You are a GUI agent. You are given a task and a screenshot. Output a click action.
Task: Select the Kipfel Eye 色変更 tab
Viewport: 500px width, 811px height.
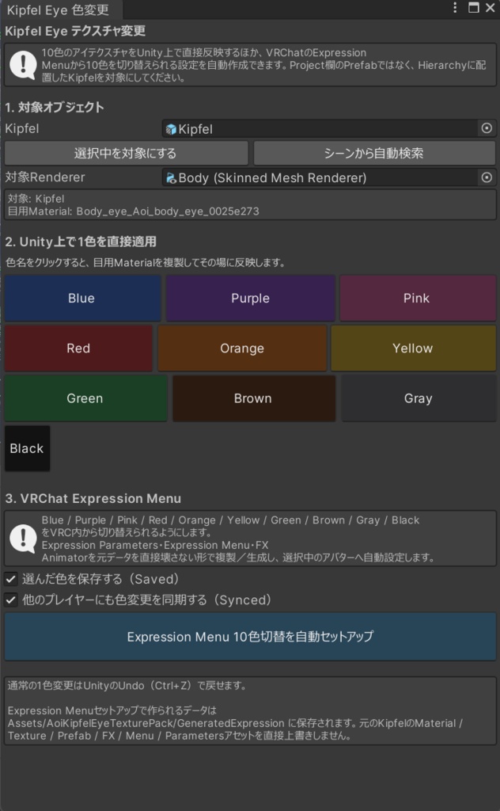(x=58, y=10)
